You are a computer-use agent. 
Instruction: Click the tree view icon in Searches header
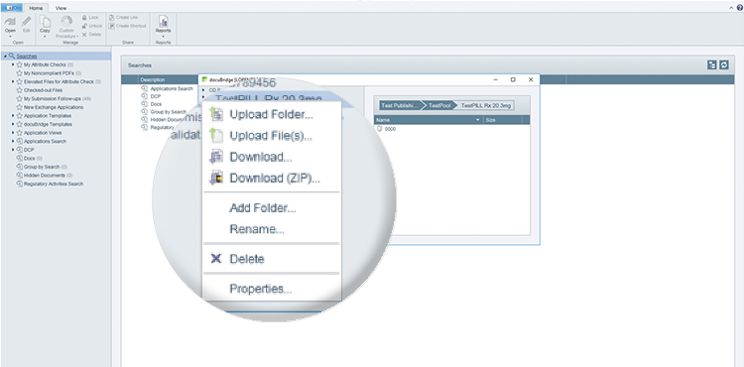pos(711,64)
